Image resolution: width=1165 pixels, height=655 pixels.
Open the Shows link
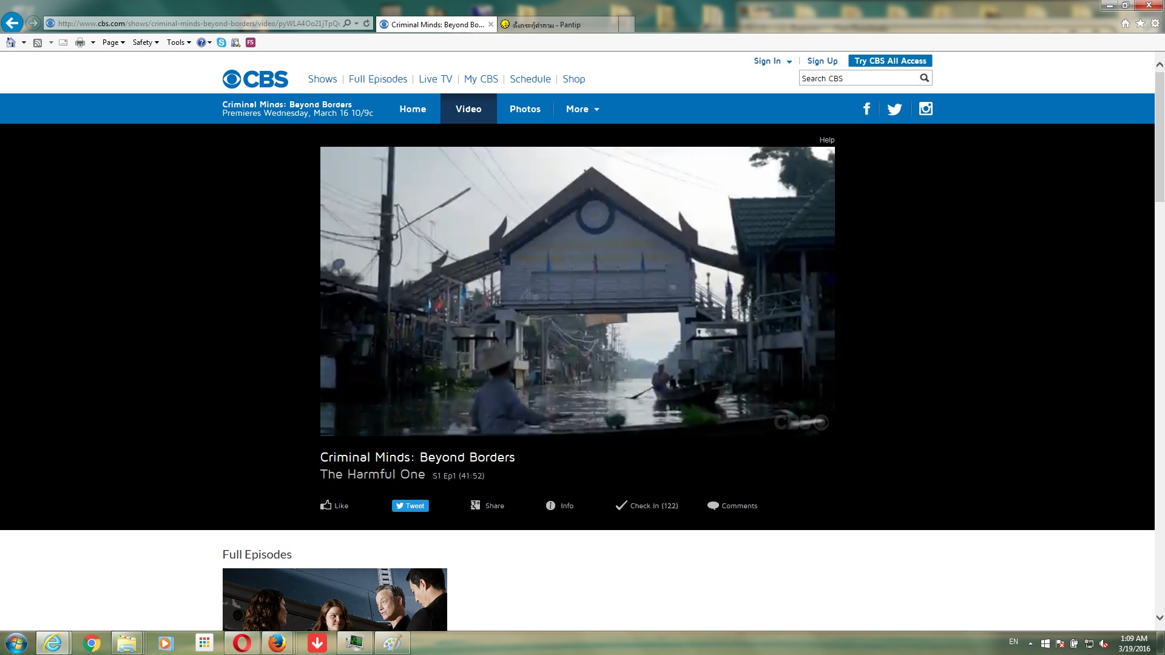pos(322,79)
